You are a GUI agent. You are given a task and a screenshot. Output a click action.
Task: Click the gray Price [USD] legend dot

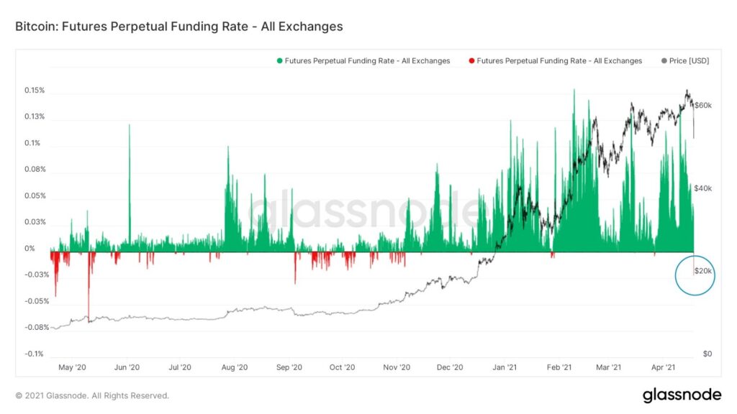[663, 61]
